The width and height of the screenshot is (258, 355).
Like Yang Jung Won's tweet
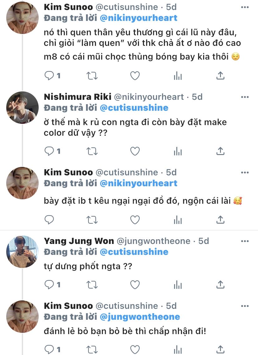(x=135, y=284)
